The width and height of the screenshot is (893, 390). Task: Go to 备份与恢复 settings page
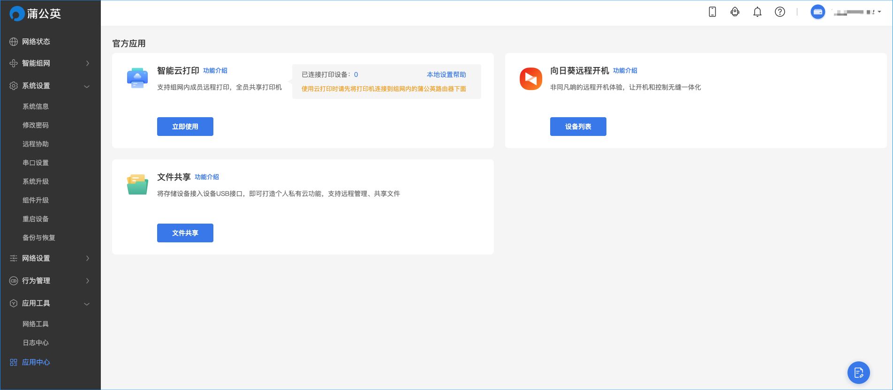(39, 238)
